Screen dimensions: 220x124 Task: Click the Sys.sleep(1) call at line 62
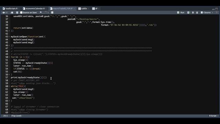(21, 92)
